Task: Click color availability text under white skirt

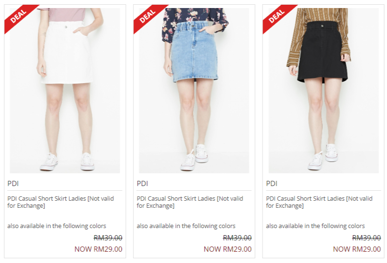Action: [x=57, y=226]
